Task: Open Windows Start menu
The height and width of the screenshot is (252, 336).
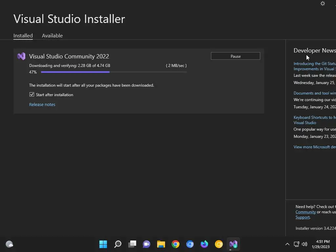Action: tap(103, 244)
